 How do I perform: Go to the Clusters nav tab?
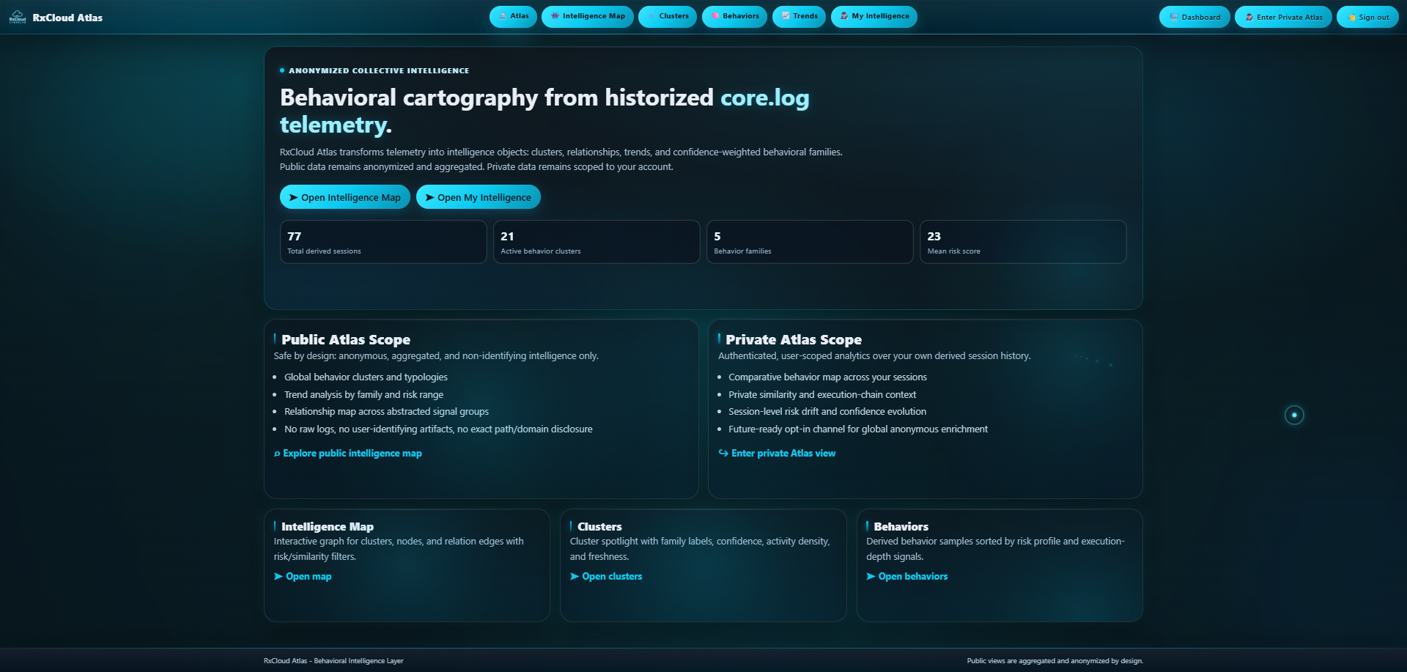668,16
